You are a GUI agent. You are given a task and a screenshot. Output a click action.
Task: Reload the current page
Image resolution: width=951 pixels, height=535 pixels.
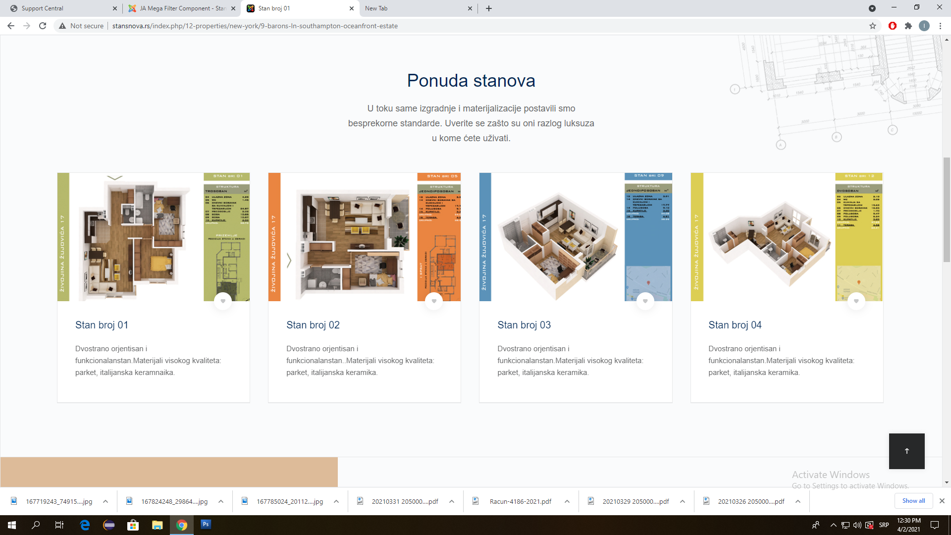click(x=43, y=26)
